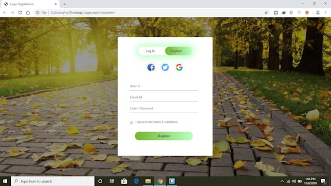Show hidden system tray icons
Viewport: 331px width, 186px height.
[x=282, y=181]
